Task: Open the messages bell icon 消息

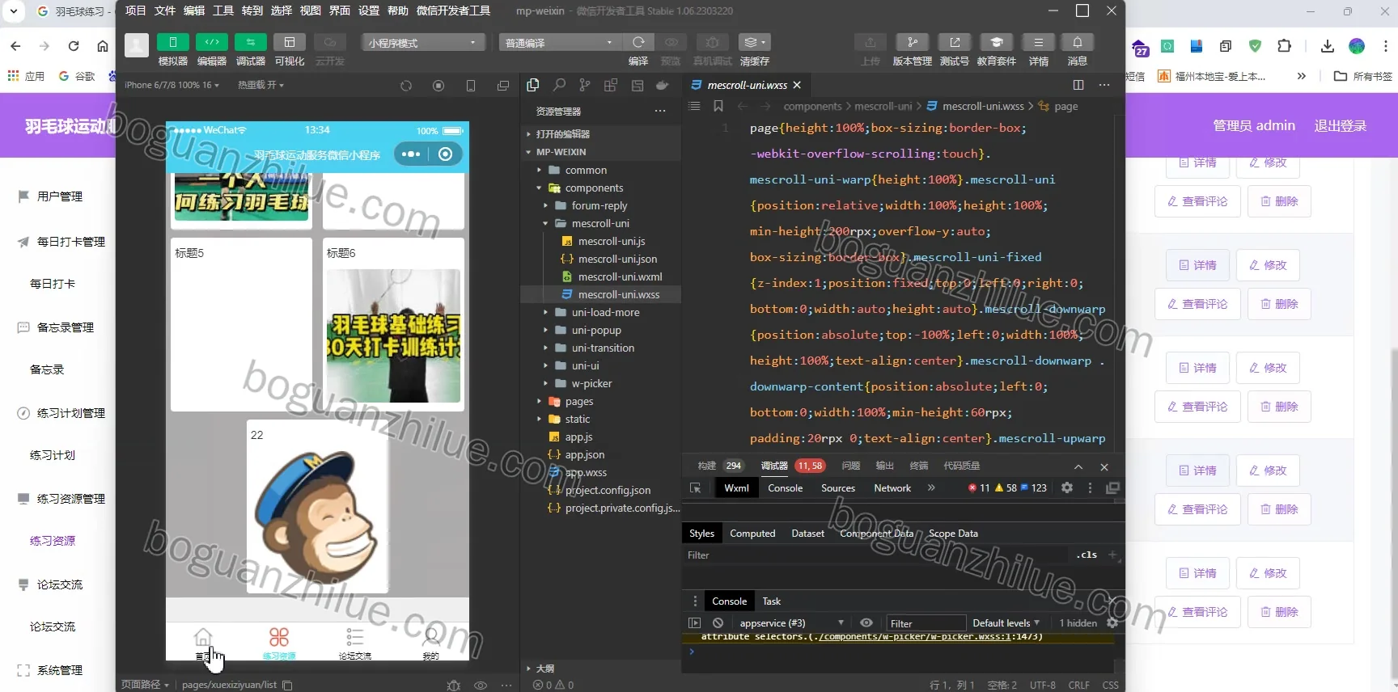Action: tap(1077, 42)
